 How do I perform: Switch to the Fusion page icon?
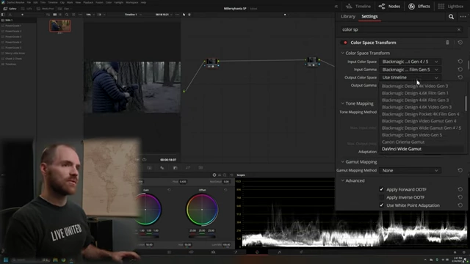[235, 252]
